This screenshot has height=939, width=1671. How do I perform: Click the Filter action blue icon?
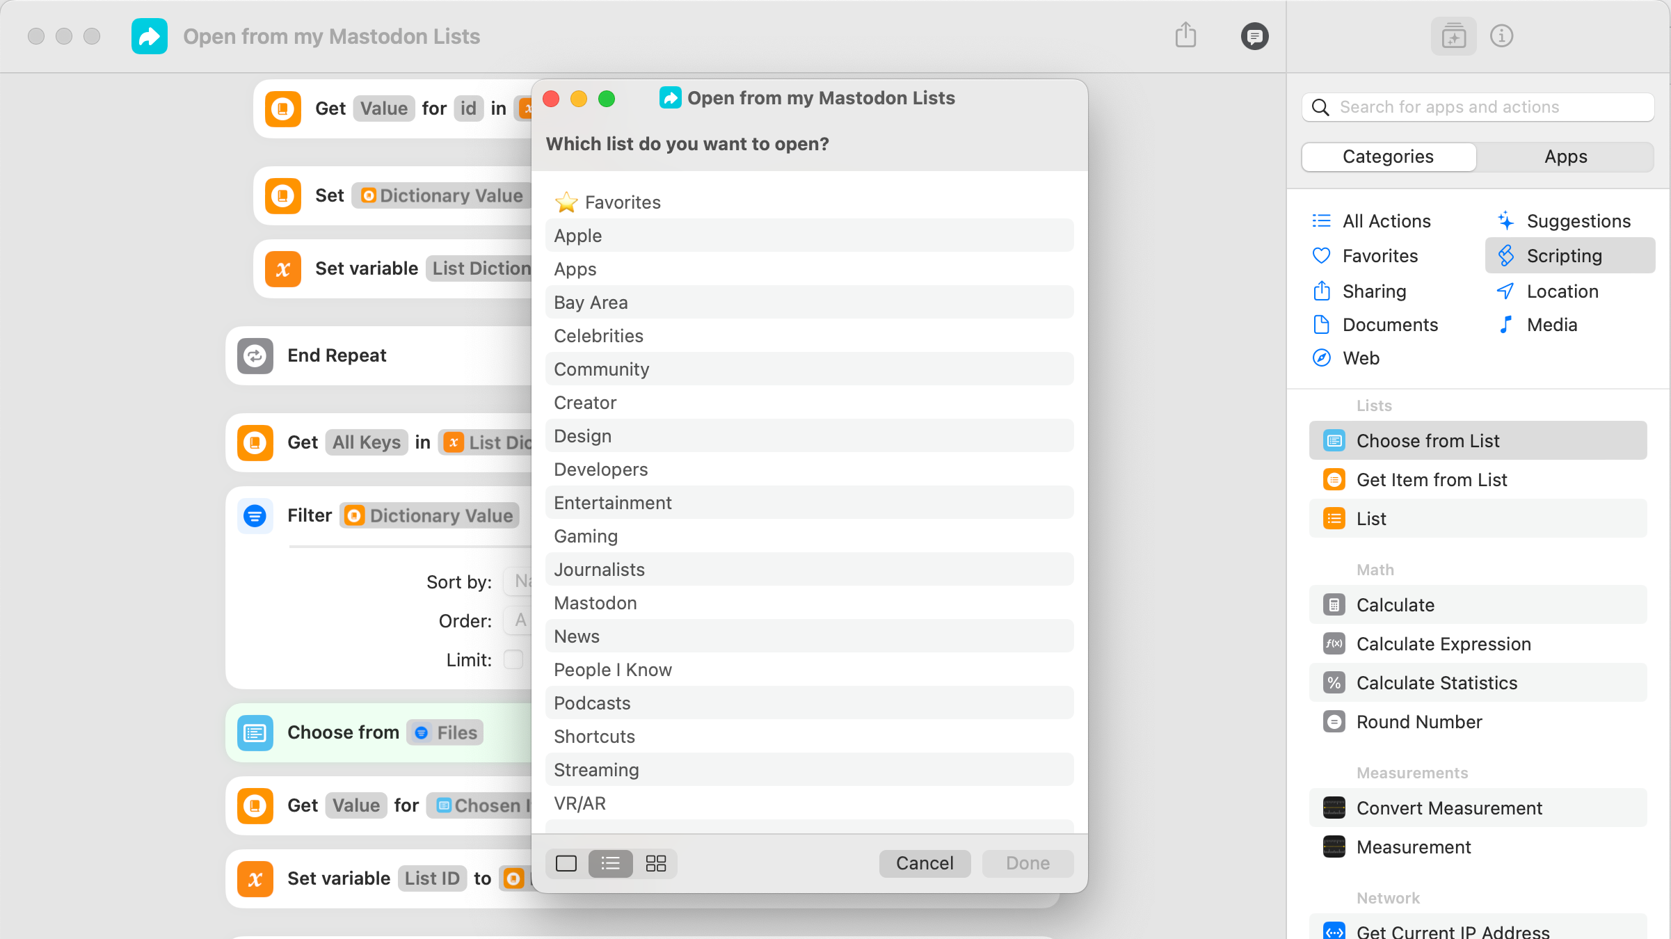255,516
